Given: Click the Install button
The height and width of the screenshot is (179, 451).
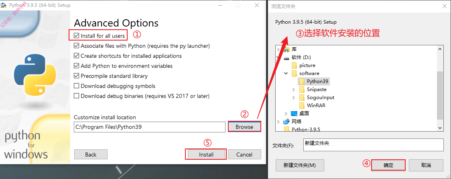Looking at the screenshot, I should [x=206, y=154].
